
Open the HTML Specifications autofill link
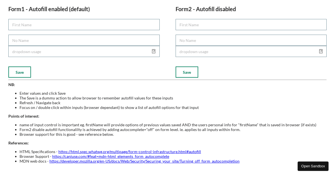pyautogui.click(x=130, y=151)
